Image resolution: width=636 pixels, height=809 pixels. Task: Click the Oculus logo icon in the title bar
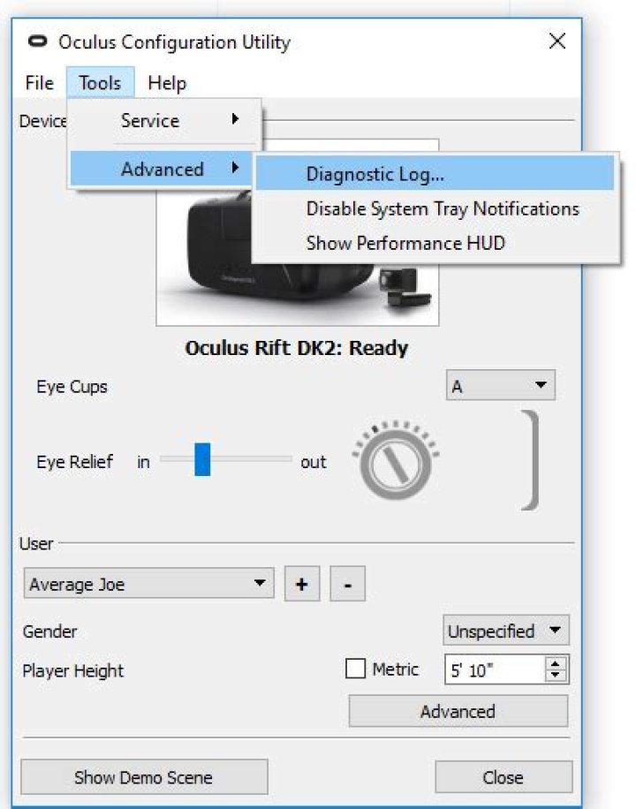(x=37, y=42)
